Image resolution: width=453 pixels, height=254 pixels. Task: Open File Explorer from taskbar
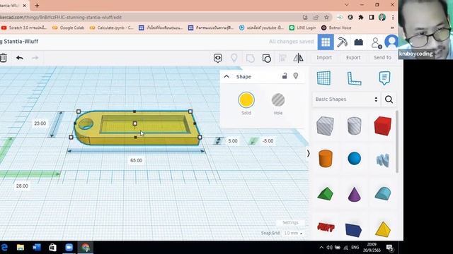point(21,248)
